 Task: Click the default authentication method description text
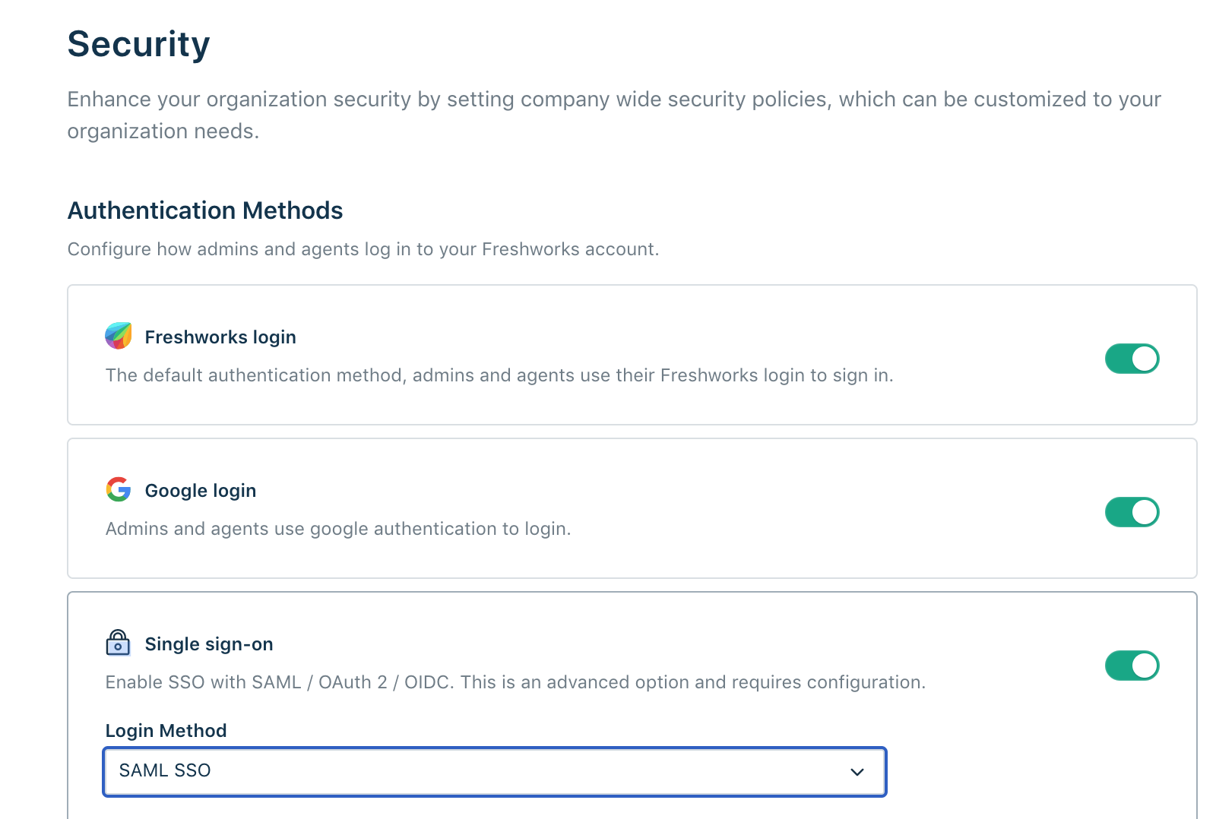499,375
